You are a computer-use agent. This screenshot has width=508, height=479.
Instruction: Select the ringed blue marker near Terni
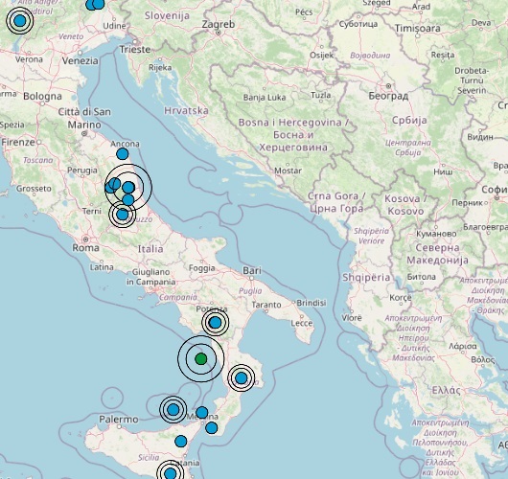pyautogui.click(x=122, y=214)
